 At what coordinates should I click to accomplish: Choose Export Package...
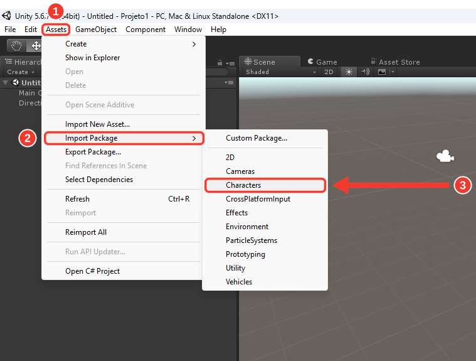pos(124,152)
